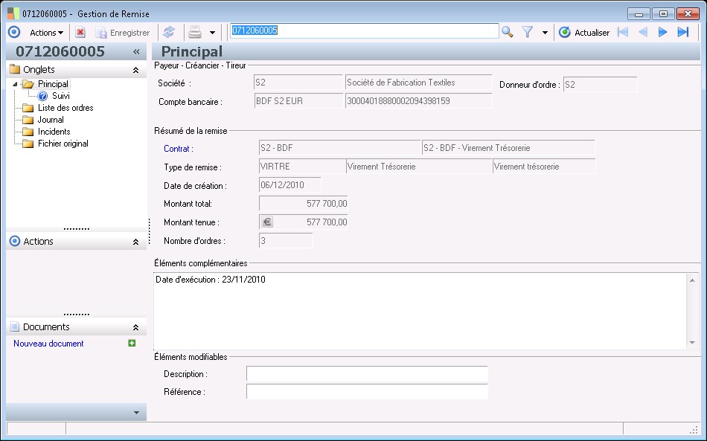Collapse the Onglets panel section
Image resolution: width=707 pixels, height=441 pixels.
[135, 70]
